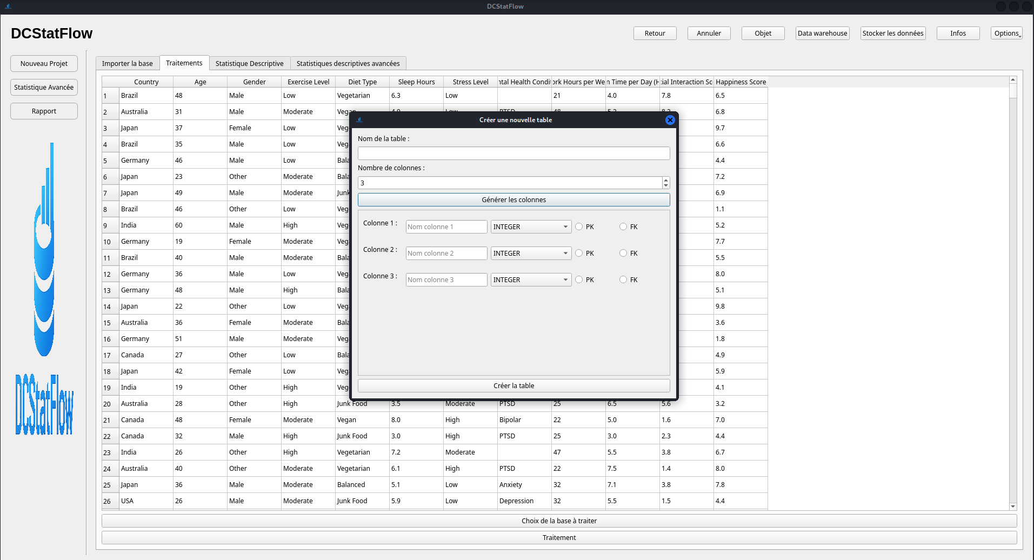Switch to the Statistique Descriptive tab

point(249,64)
